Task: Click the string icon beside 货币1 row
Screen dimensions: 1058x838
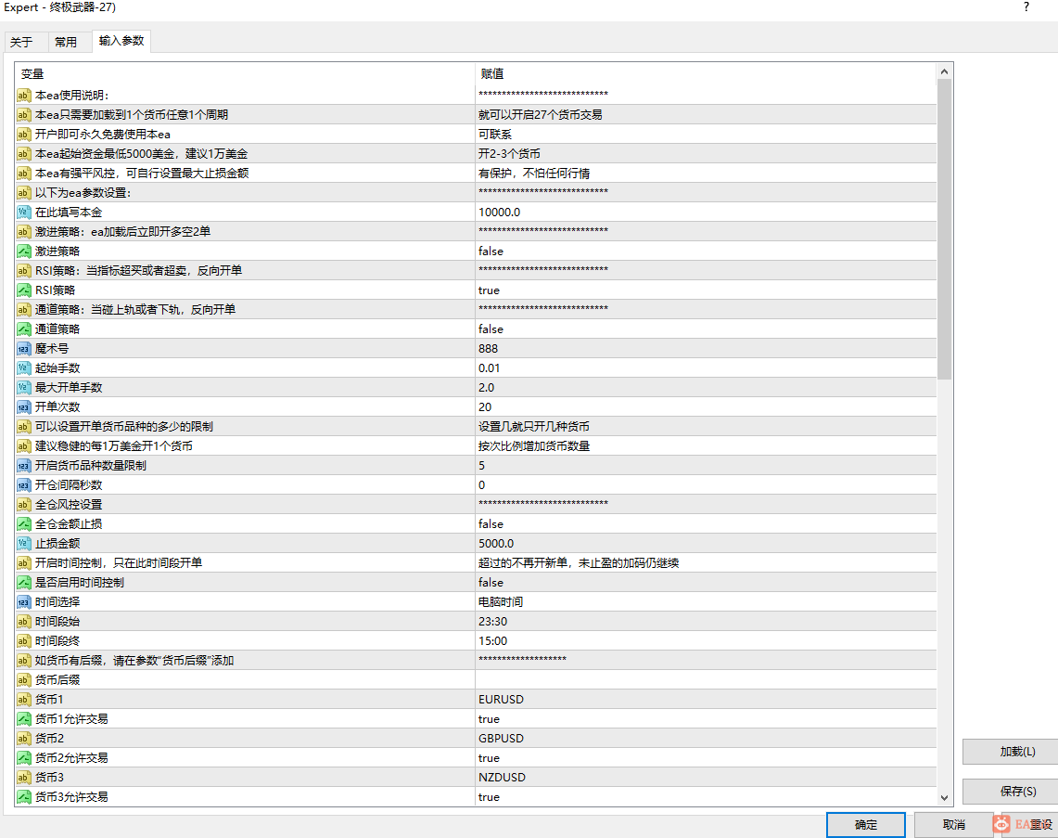Action: [x=23, y=700]
